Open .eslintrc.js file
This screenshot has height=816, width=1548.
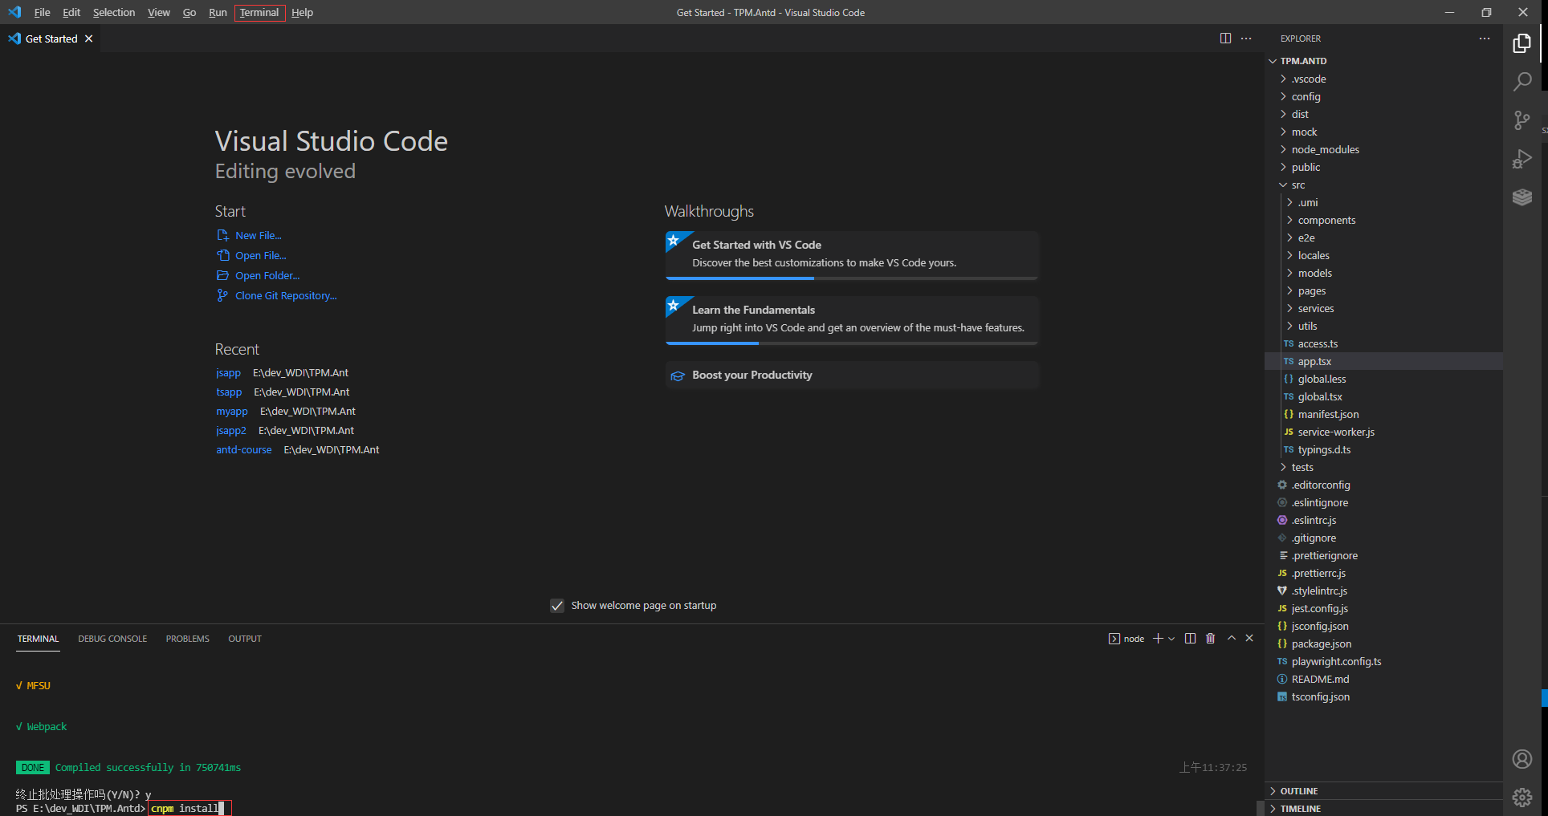(1383, 520)
